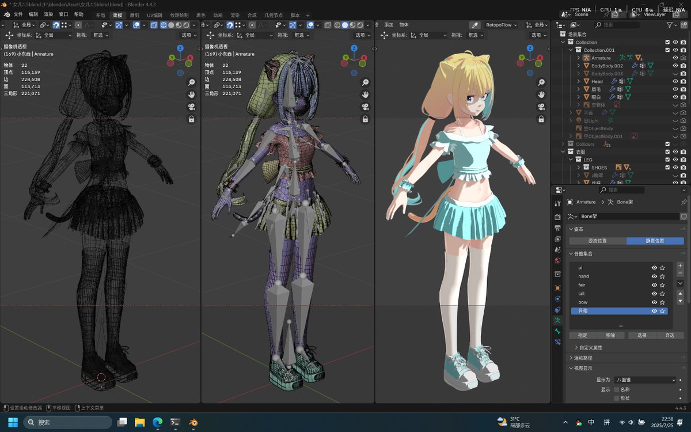This screenshot has width=691, height=432.
Task: Collapse the 衣服 collection
Action: pyautogui.click(x=563, y=152)
